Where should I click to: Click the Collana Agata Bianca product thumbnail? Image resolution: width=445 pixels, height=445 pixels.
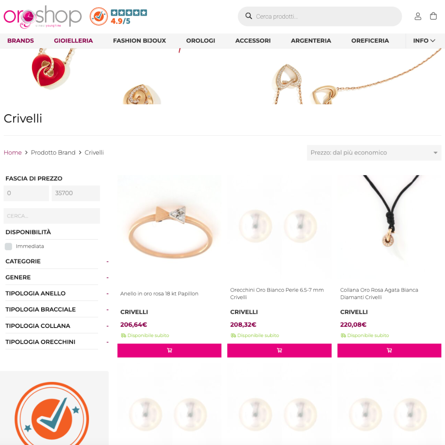(x=389, y=227)
